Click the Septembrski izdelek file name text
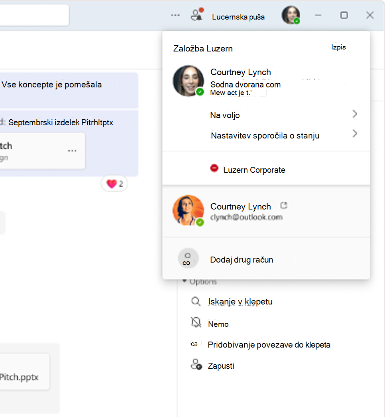 (61, 123)
